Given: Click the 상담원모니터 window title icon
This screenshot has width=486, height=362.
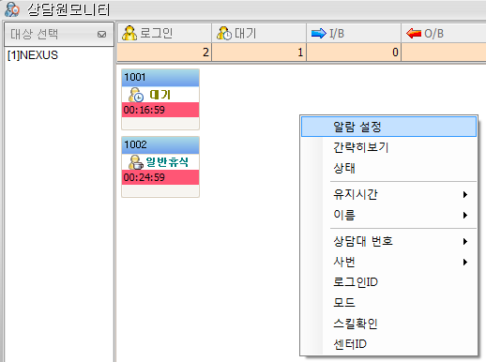Looking at the screenshot, I should pyautogui.click(x=12, y=9).
